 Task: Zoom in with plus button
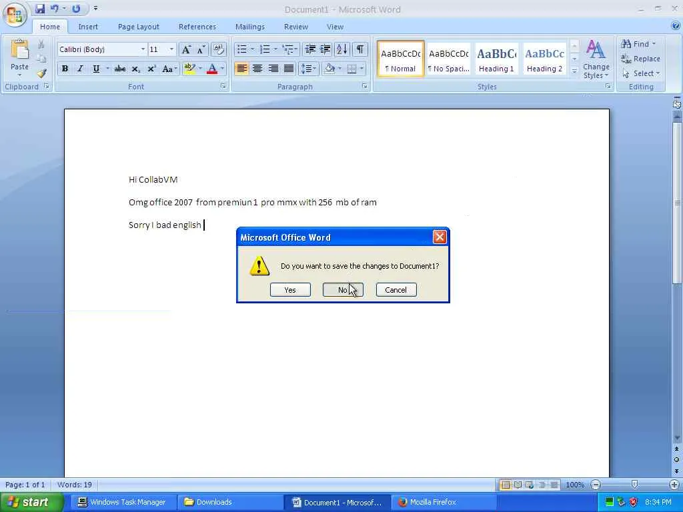pos(674,485)
